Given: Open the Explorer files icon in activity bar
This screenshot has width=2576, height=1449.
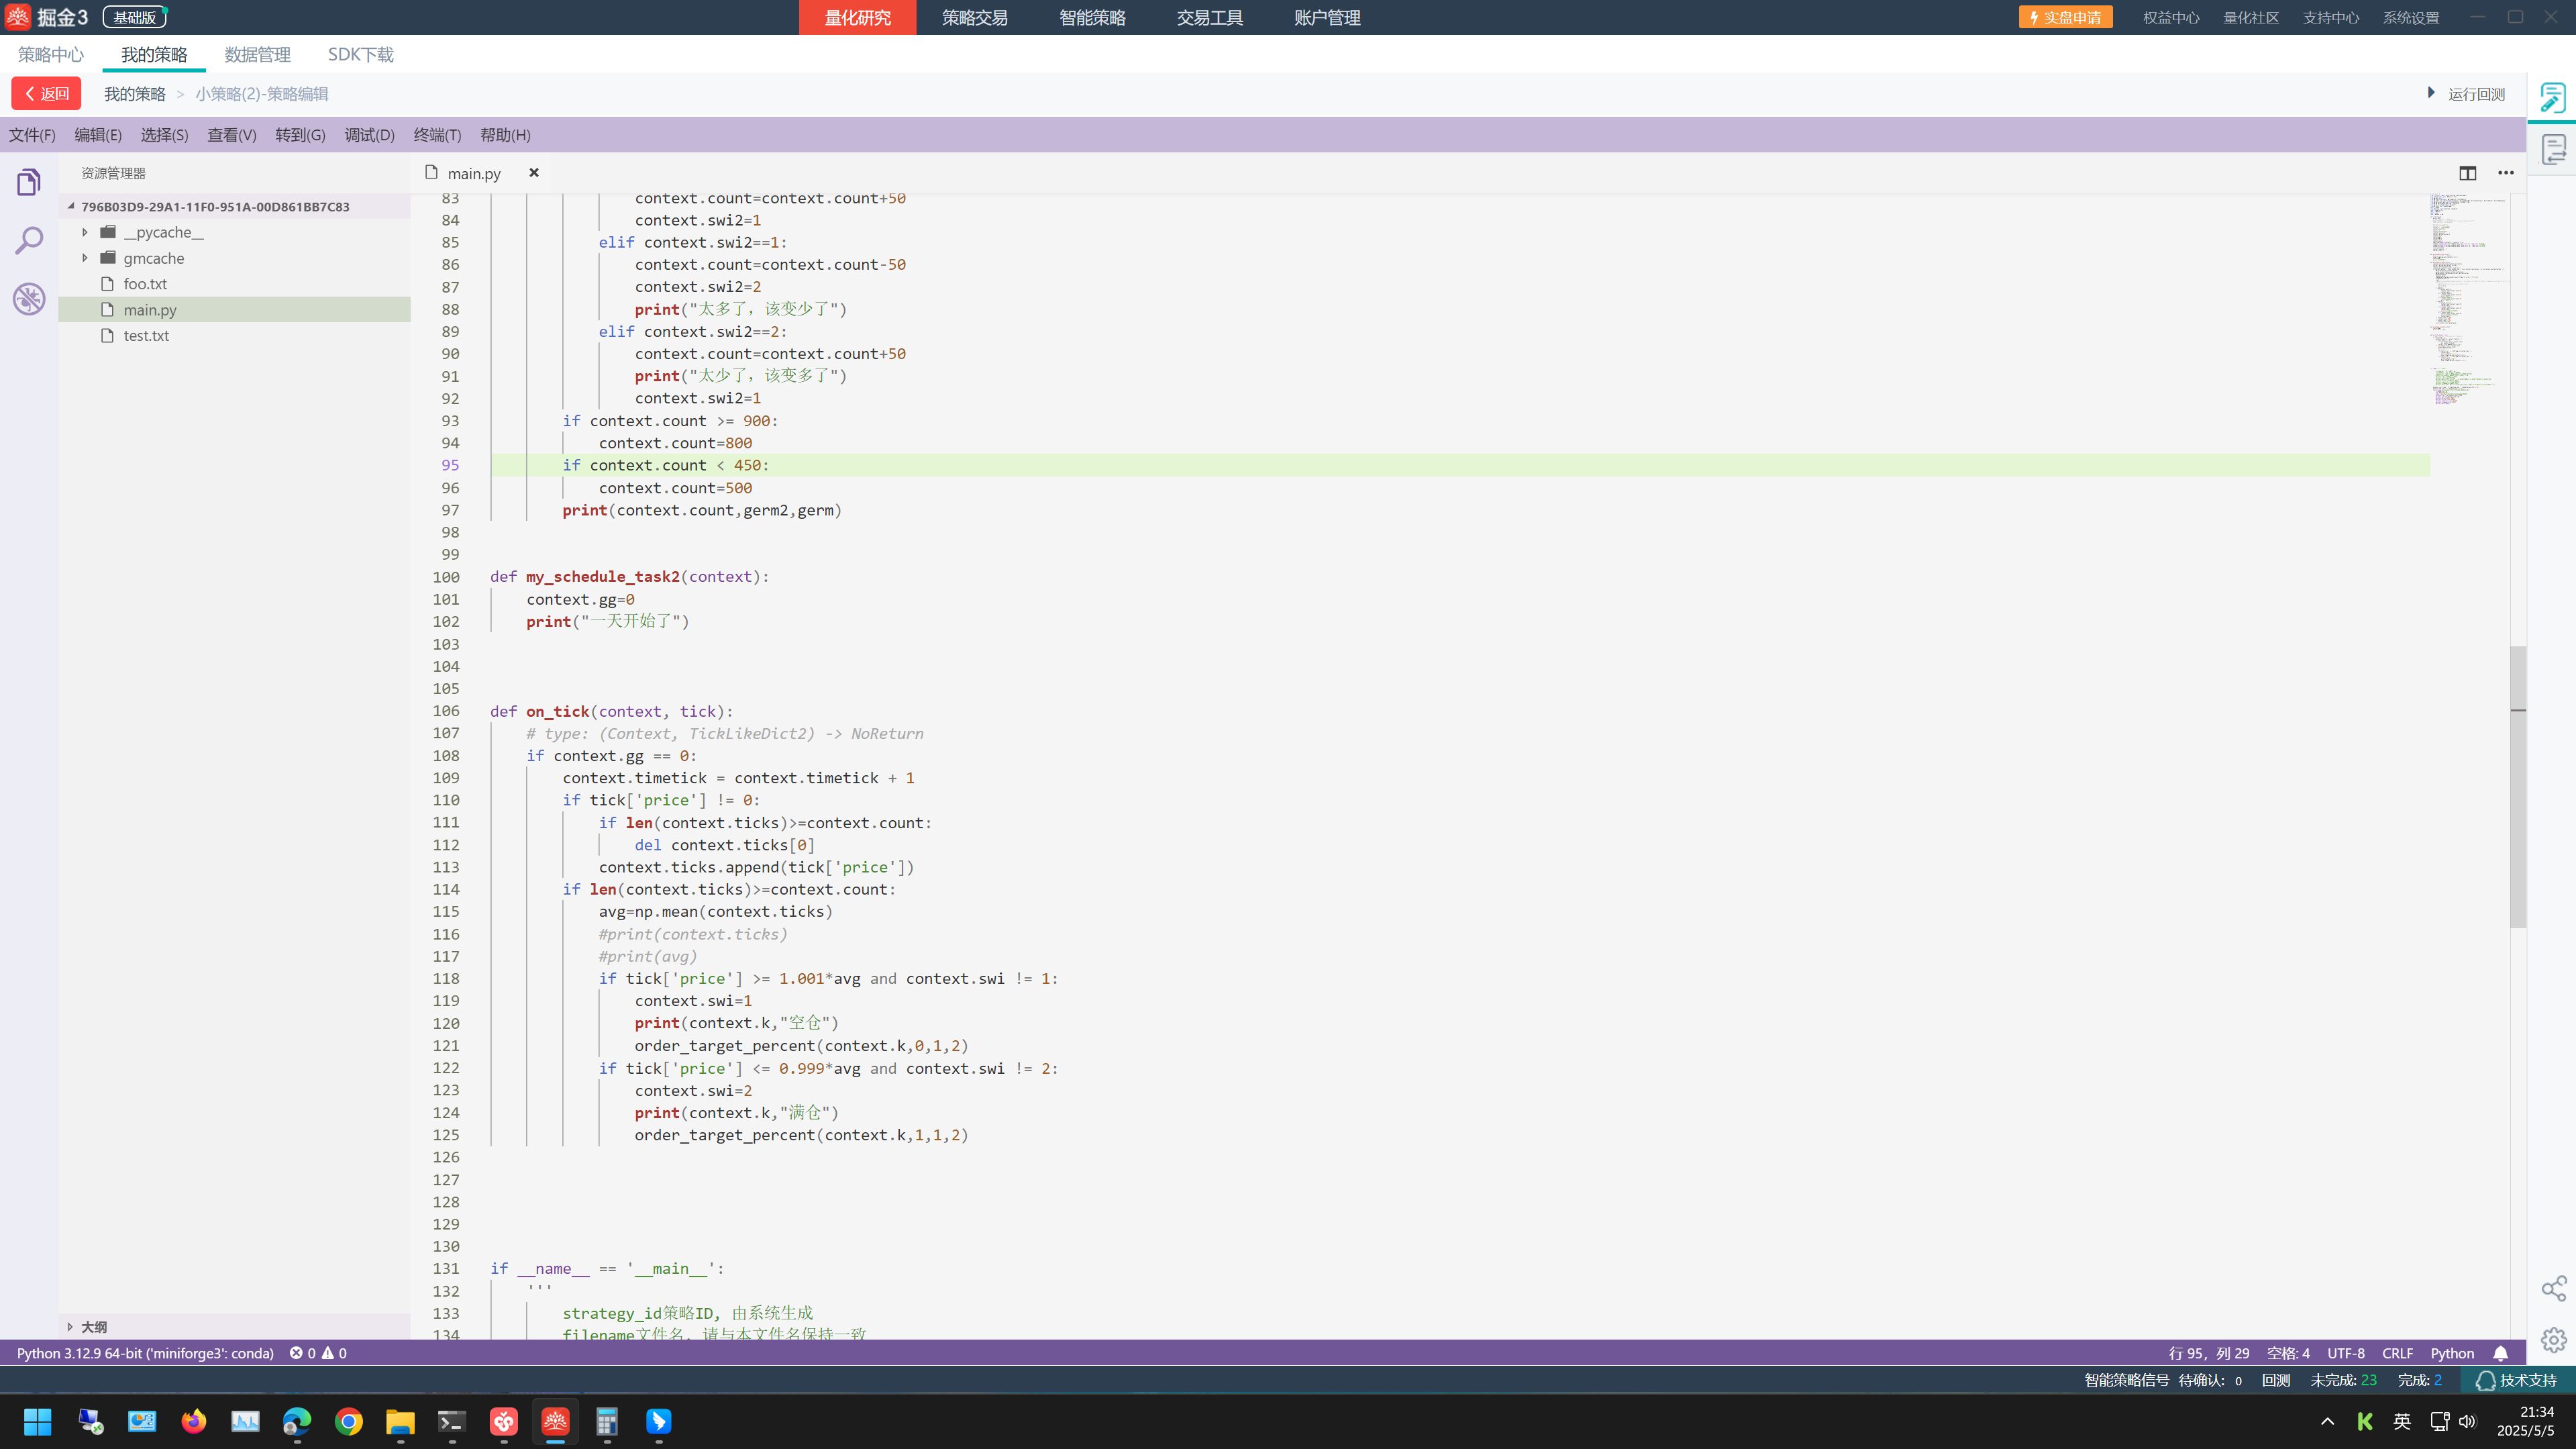Looking at the screenshot, I should (29, 182).
